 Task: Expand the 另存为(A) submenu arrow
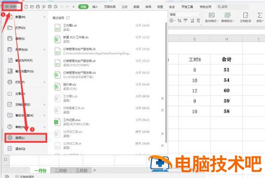pyautogui.click(x=44, y=49)
